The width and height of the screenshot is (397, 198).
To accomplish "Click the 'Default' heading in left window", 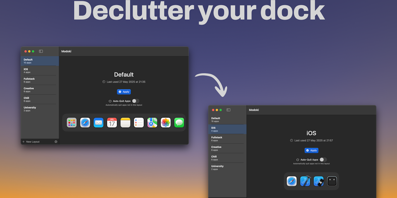I will pos(124,75).
